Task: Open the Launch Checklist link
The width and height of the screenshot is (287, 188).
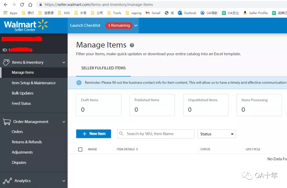Action: tap(85, 25)
